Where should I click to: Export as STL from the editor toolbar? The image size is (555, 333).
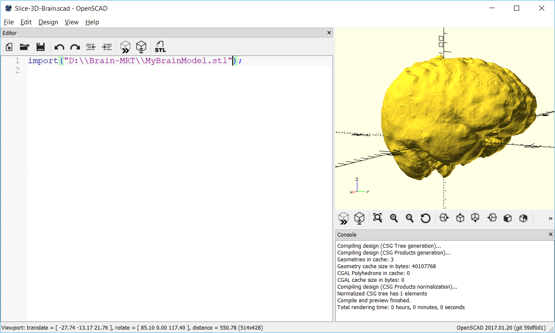(160, 47)
